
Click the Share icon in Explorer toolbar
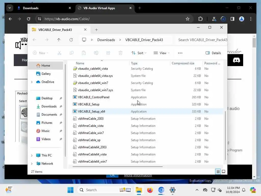point(108,53)
